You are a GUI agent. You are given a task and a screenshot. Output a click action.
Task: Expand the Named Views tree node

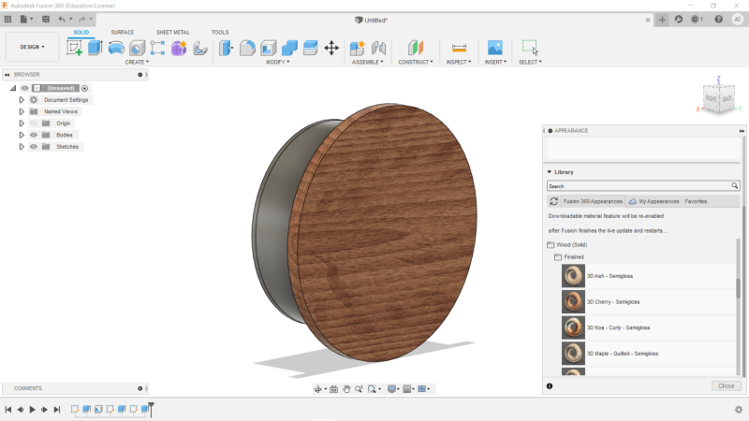tap(22, 111)
